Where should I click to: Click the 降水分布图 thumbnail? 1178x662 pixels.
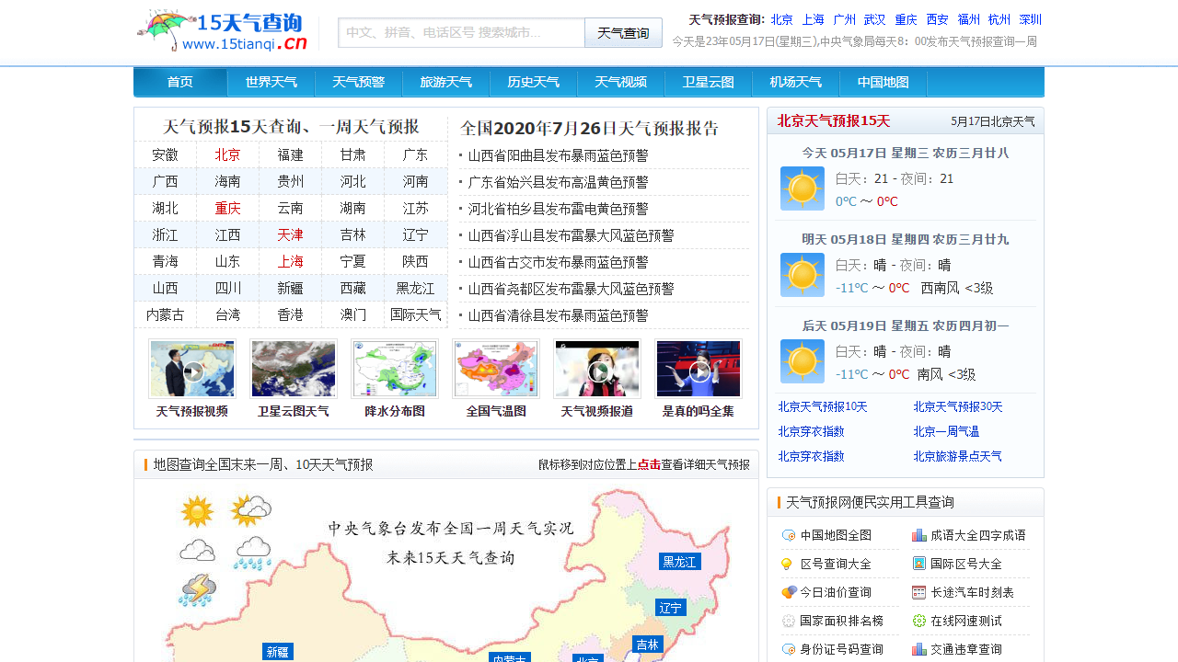point(394,368)
